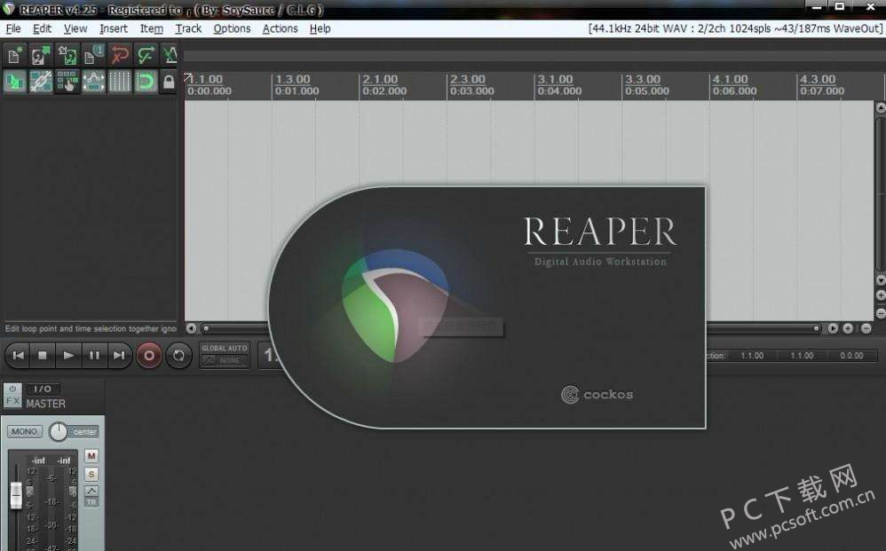Click horizontal zoom out minus button

[x=866, y=328]
